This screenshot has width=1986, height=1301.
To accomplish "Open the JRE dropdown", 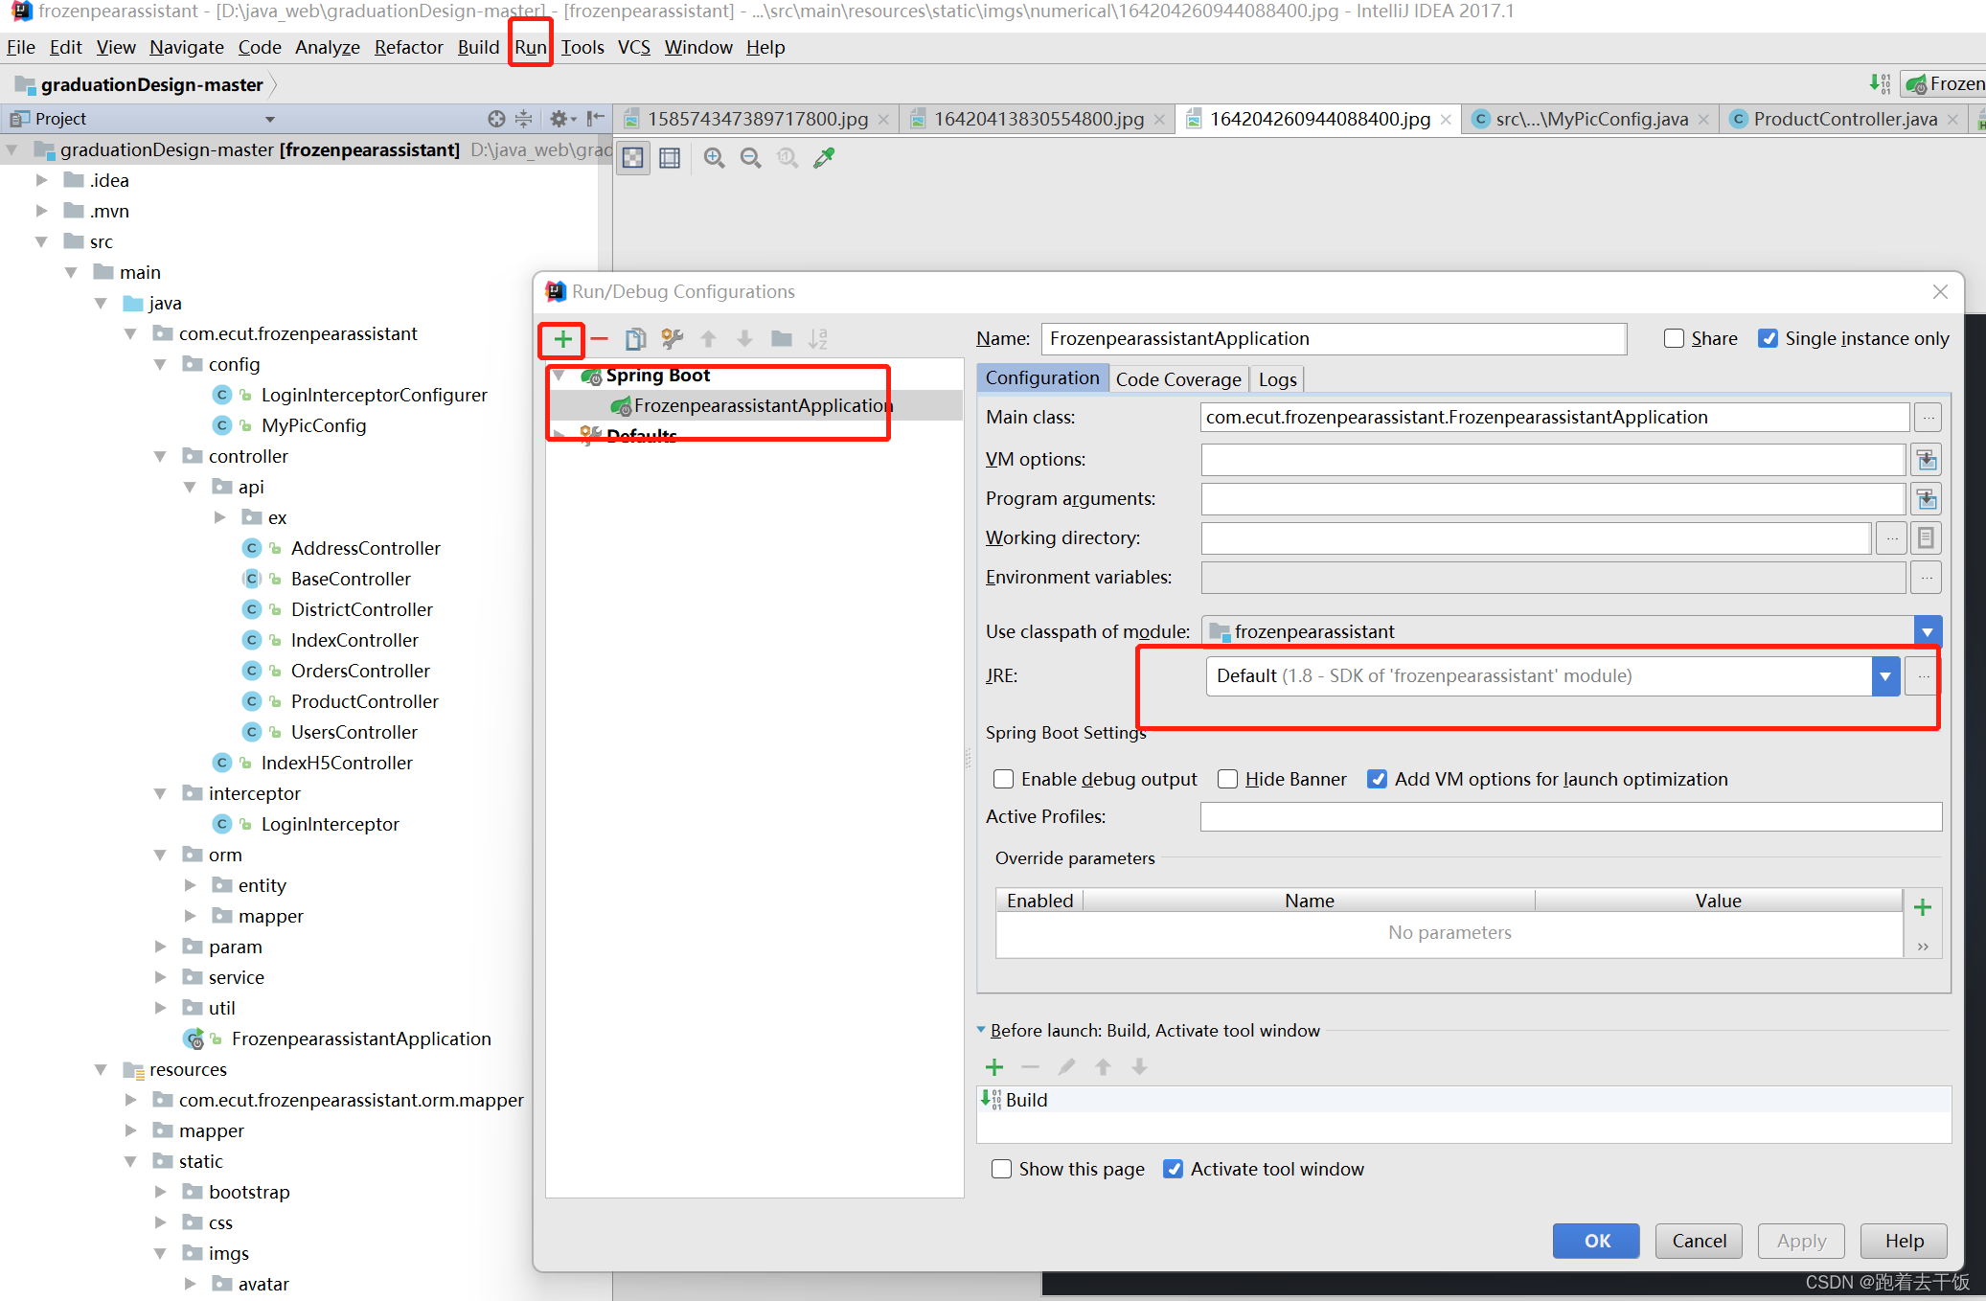I will point(1884,677).
